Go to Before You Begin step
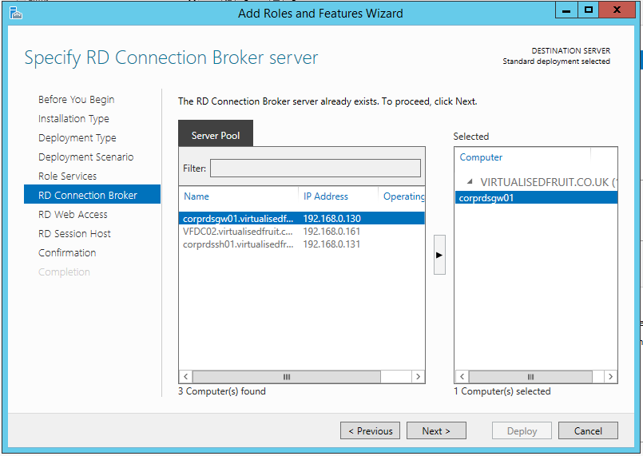Viewport: 643px width, 456px height. [76, 100]
